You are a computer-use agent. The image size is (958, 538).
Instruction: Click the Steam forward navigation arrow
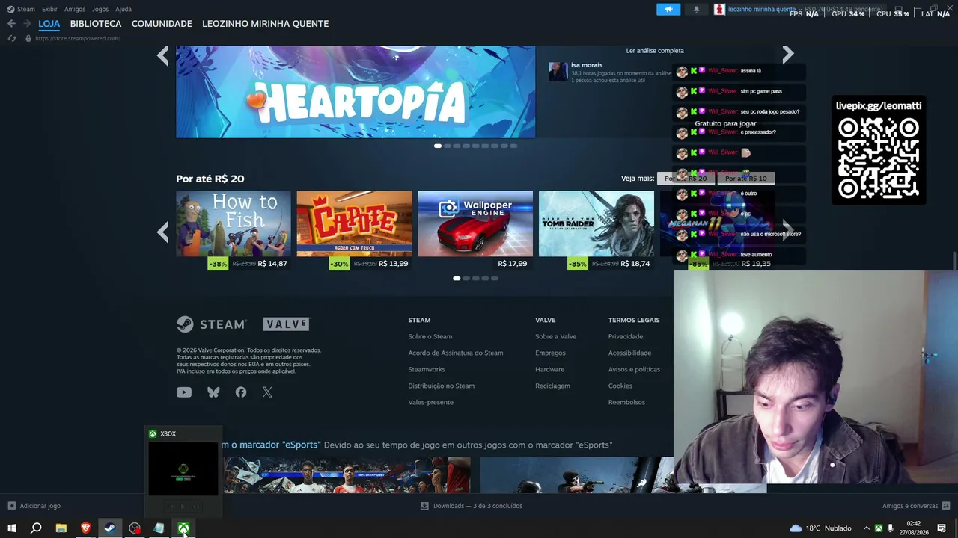[x=26, y=24]
